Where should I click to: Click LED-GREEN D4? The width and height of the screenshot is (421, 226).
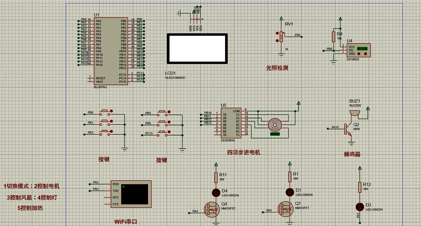pyautogui.click(x=216, y=192)
